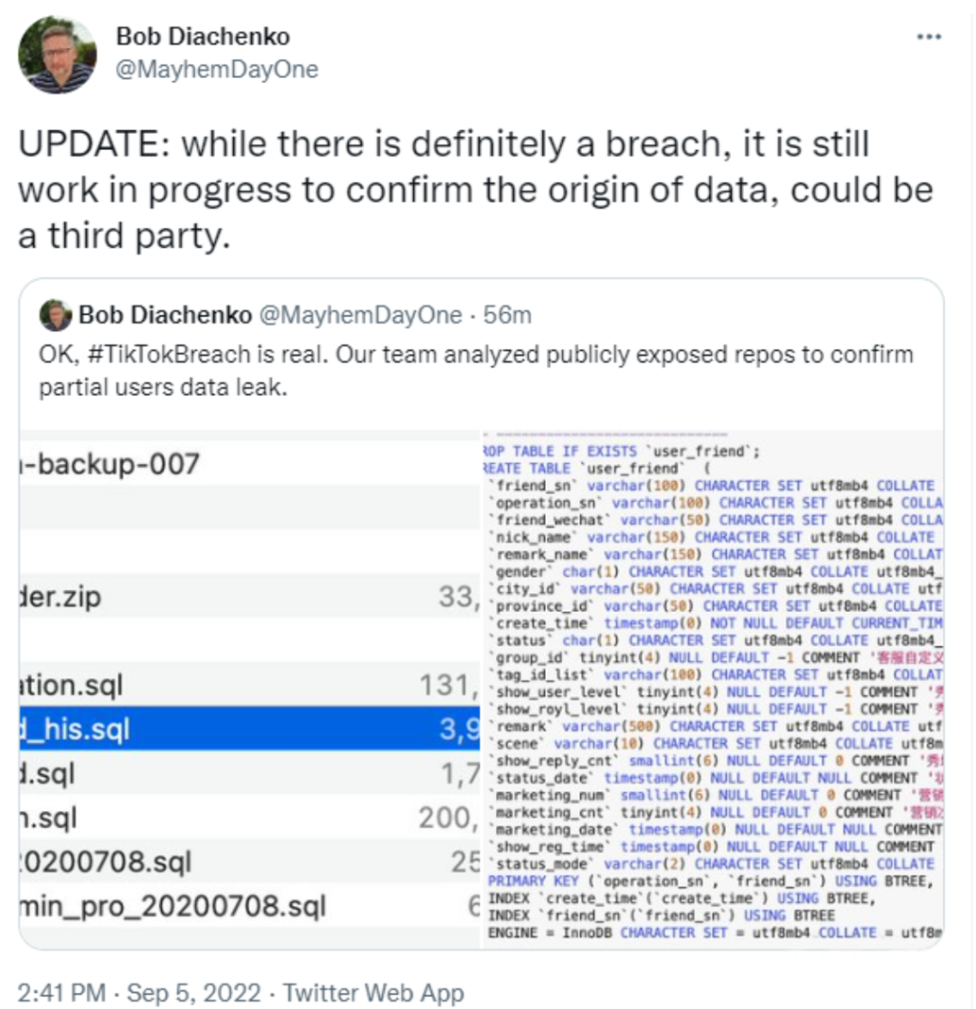Open the quoted tweet's author name Bob Diachenko
Screen dimensions: 976x1009
click(164, 316)
